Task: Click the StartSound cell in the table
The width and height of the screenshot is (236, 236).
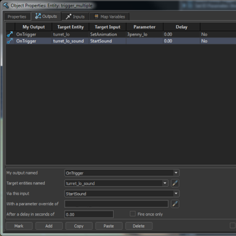Action: tap(108, 41)
